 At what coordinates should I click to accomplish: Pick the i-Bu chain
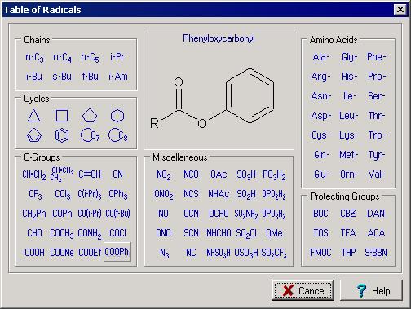point(34,77)
